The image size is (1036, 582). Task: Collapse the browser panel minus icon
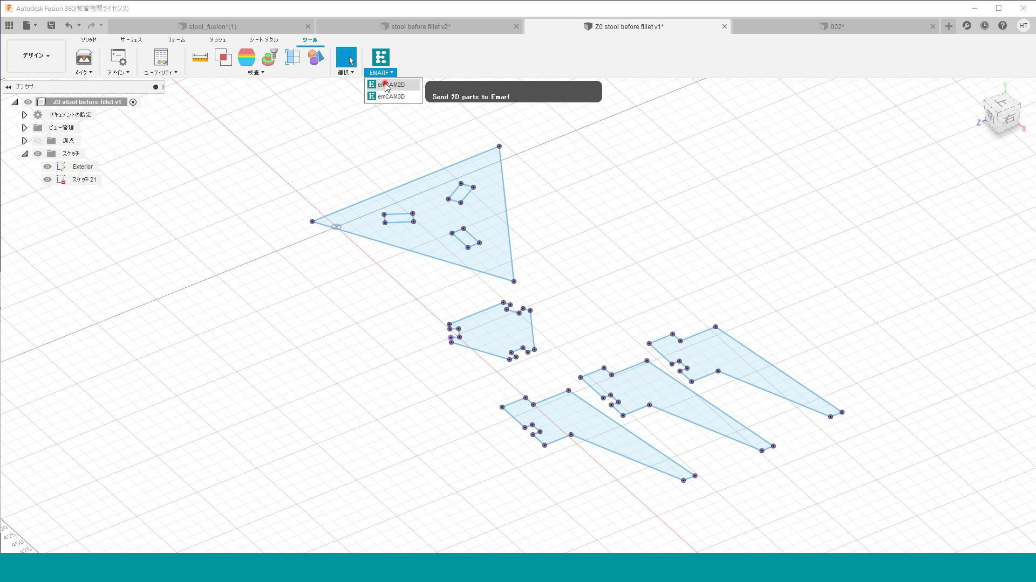tap(155, 87)
